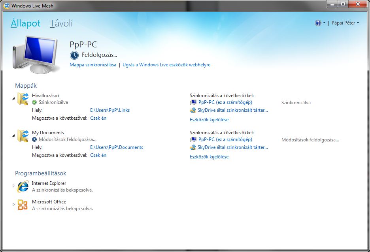The width and height of the screenshot is (370, 252).
Task: Switch to the Távoli tab
Action: 61,23
